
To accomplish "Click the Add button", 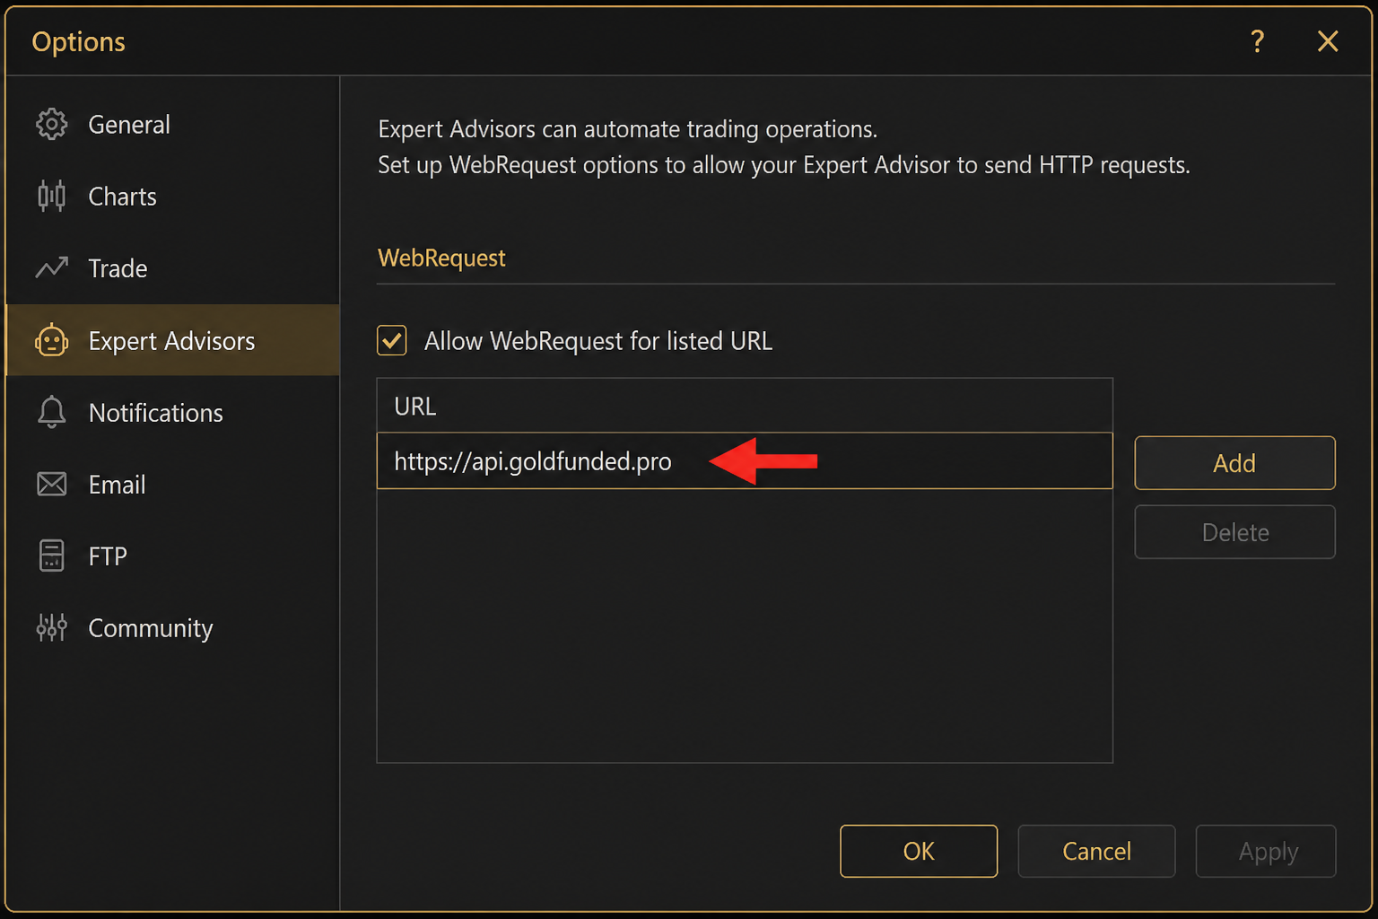I will tap(1234, 463).
